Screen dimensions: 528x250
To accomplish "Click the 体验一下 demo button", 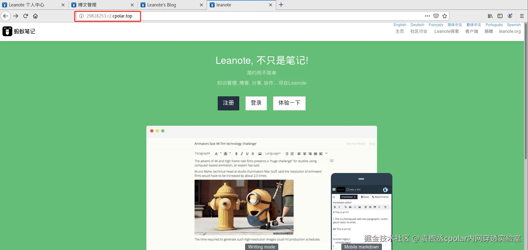I will click(x=289, y=103).
